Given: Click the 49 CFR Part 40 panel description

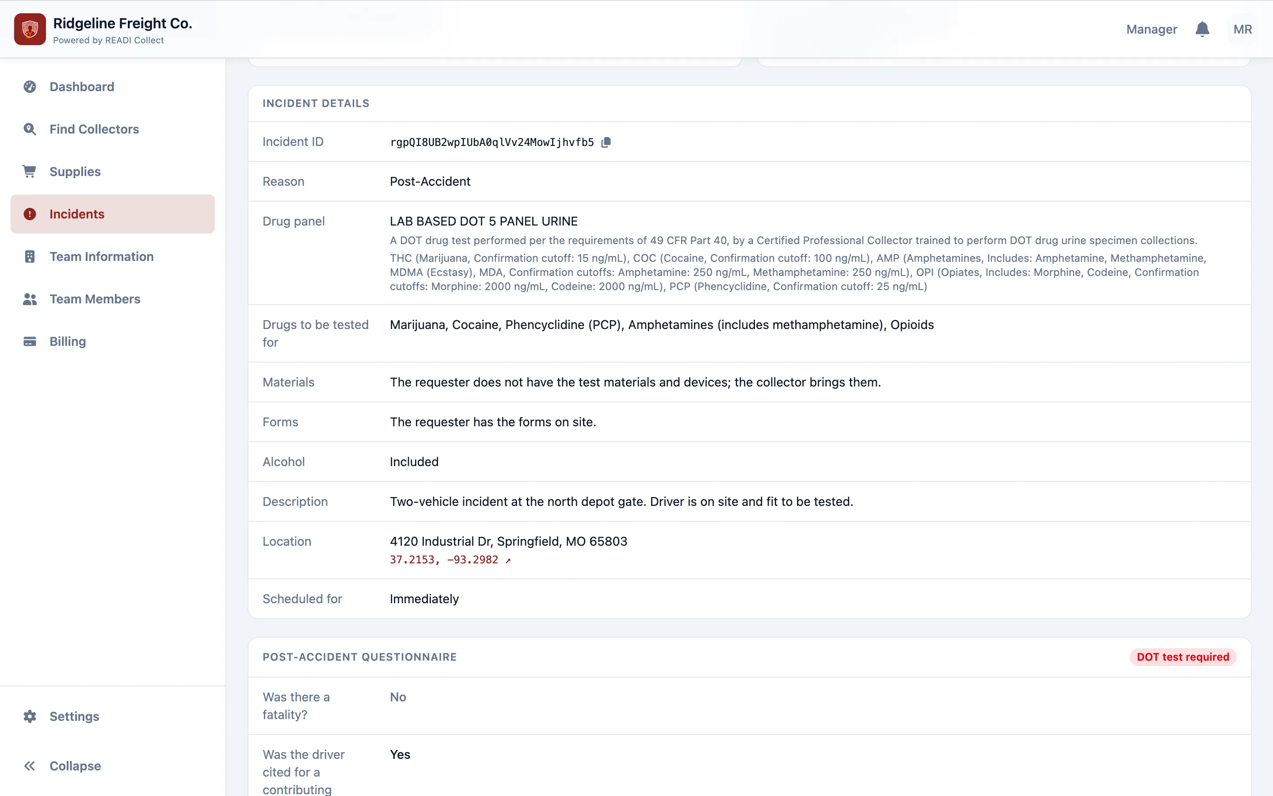Looking at the screenshot, I should [x=793, y=241].
